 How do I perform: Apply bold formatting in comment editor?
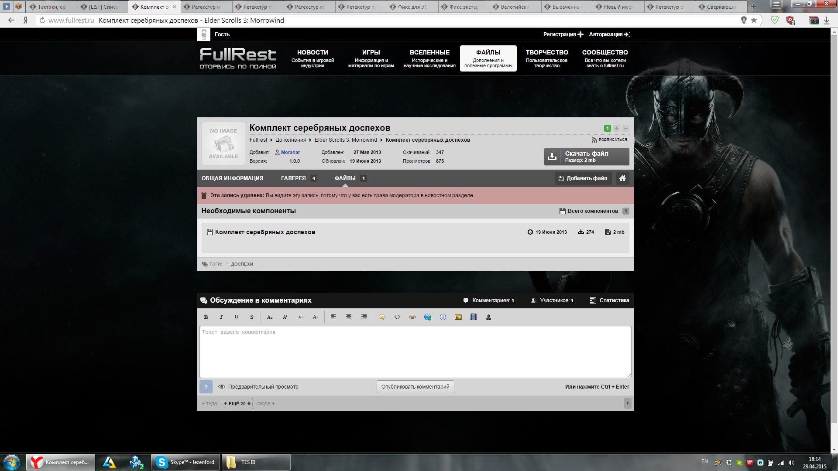point(206,317)
